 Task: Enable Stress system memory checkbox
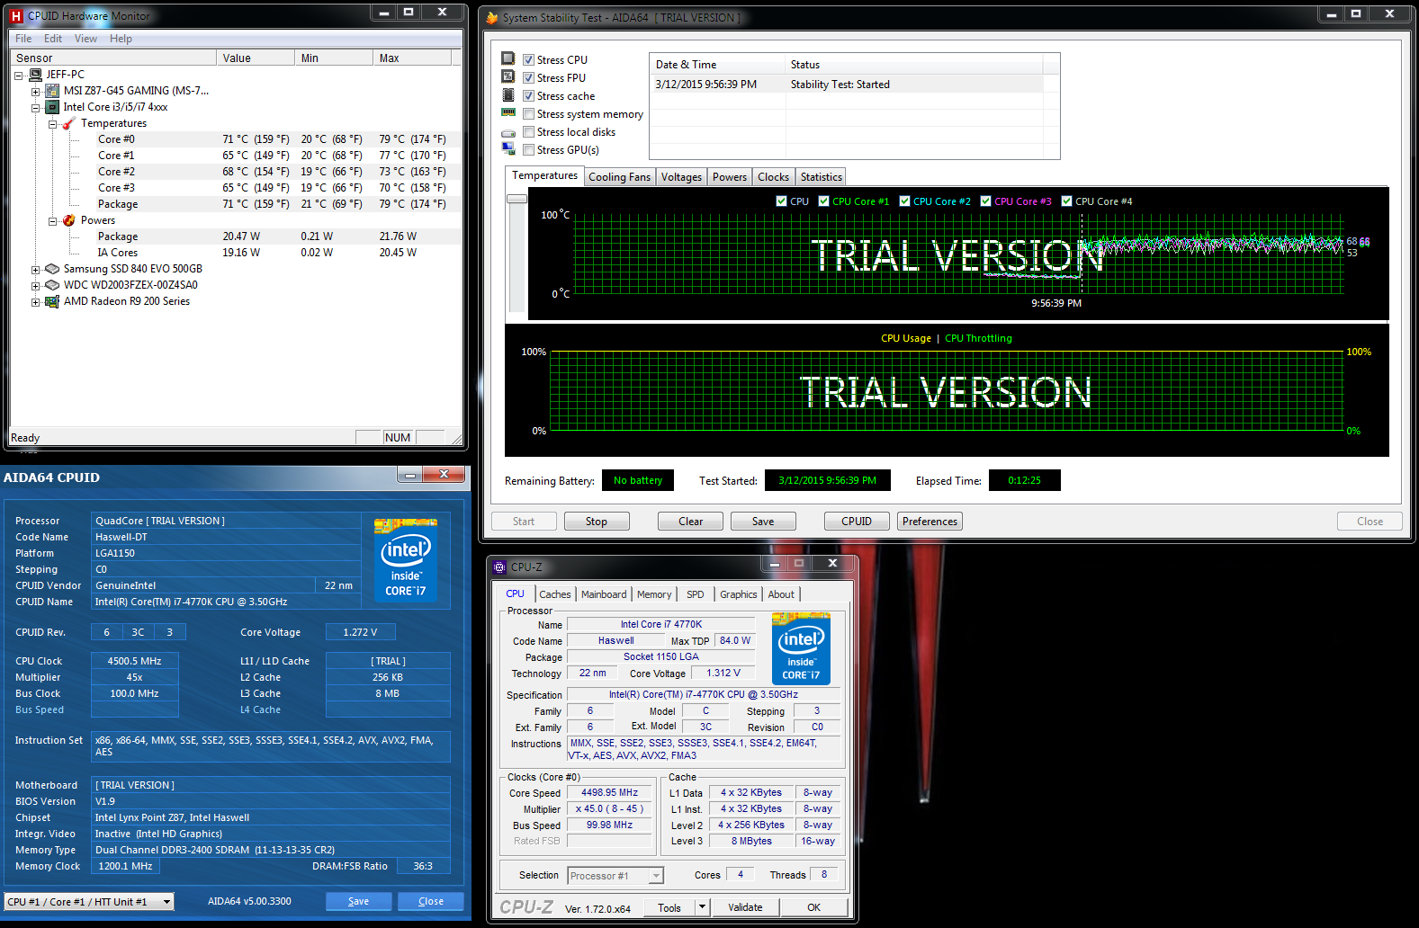pos(529,114)
